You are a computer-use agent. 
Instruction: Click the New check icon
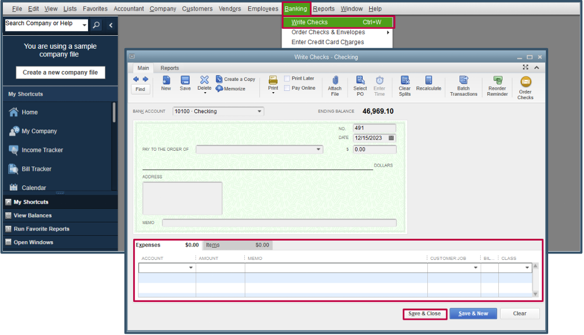[166, 80]
